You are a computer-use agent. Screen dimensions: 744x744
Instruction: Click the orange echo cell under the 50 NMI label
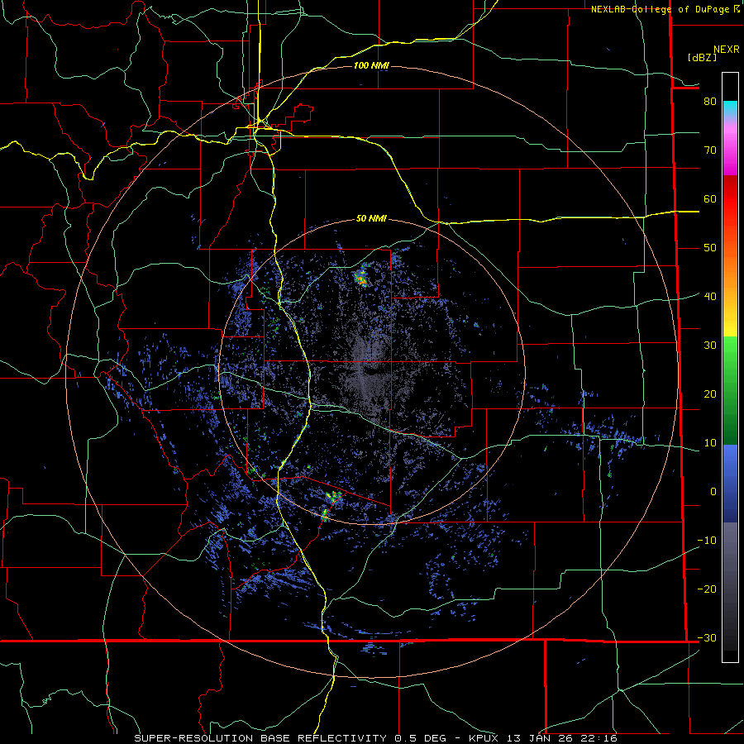click(361, 278)
